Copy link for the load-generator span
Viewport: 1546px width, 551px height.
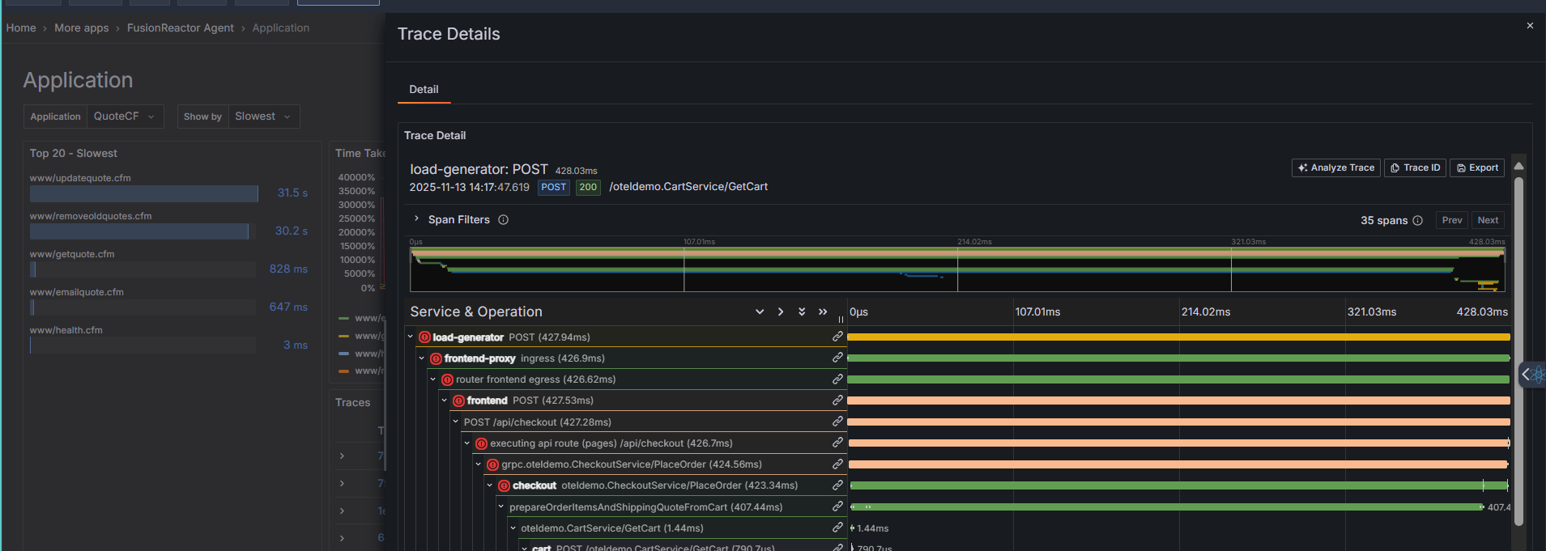[837, 337]
